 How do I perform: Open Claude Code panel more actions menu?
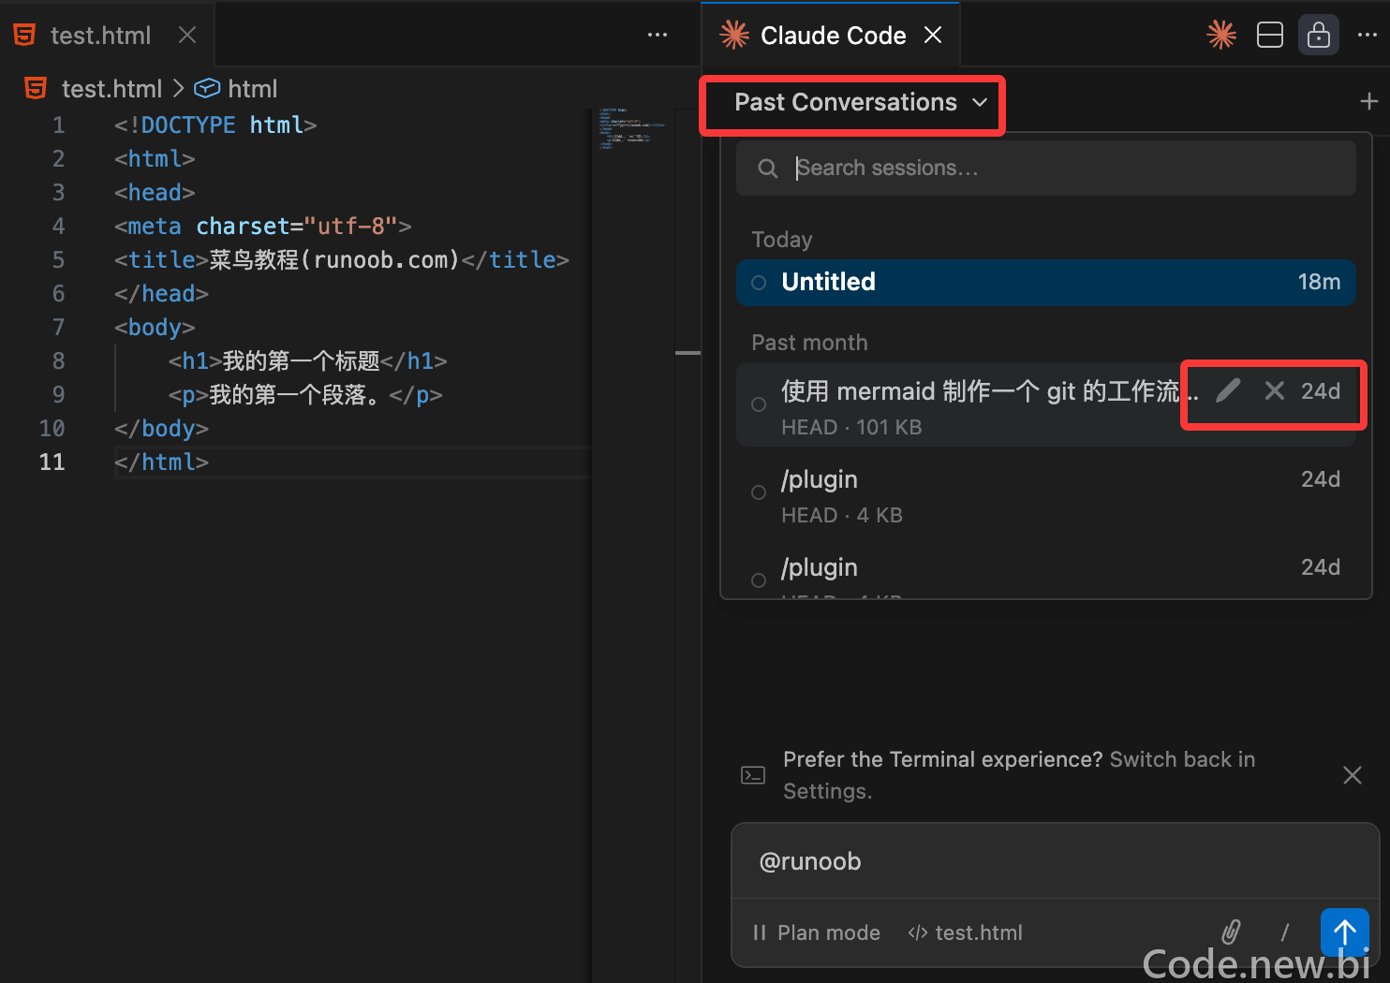coord(1368,36)
